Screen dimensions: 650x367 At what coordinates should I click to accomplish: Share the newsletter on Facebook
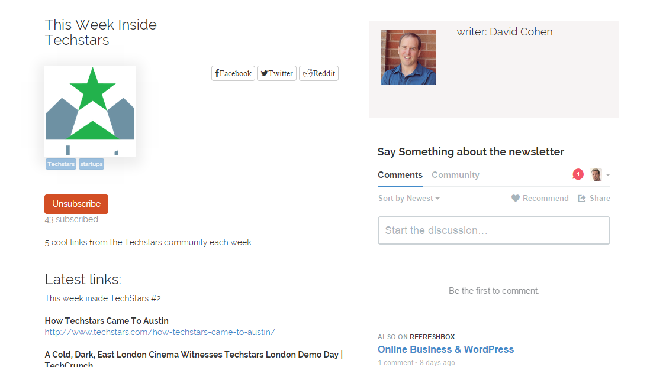tap(233, 73)
